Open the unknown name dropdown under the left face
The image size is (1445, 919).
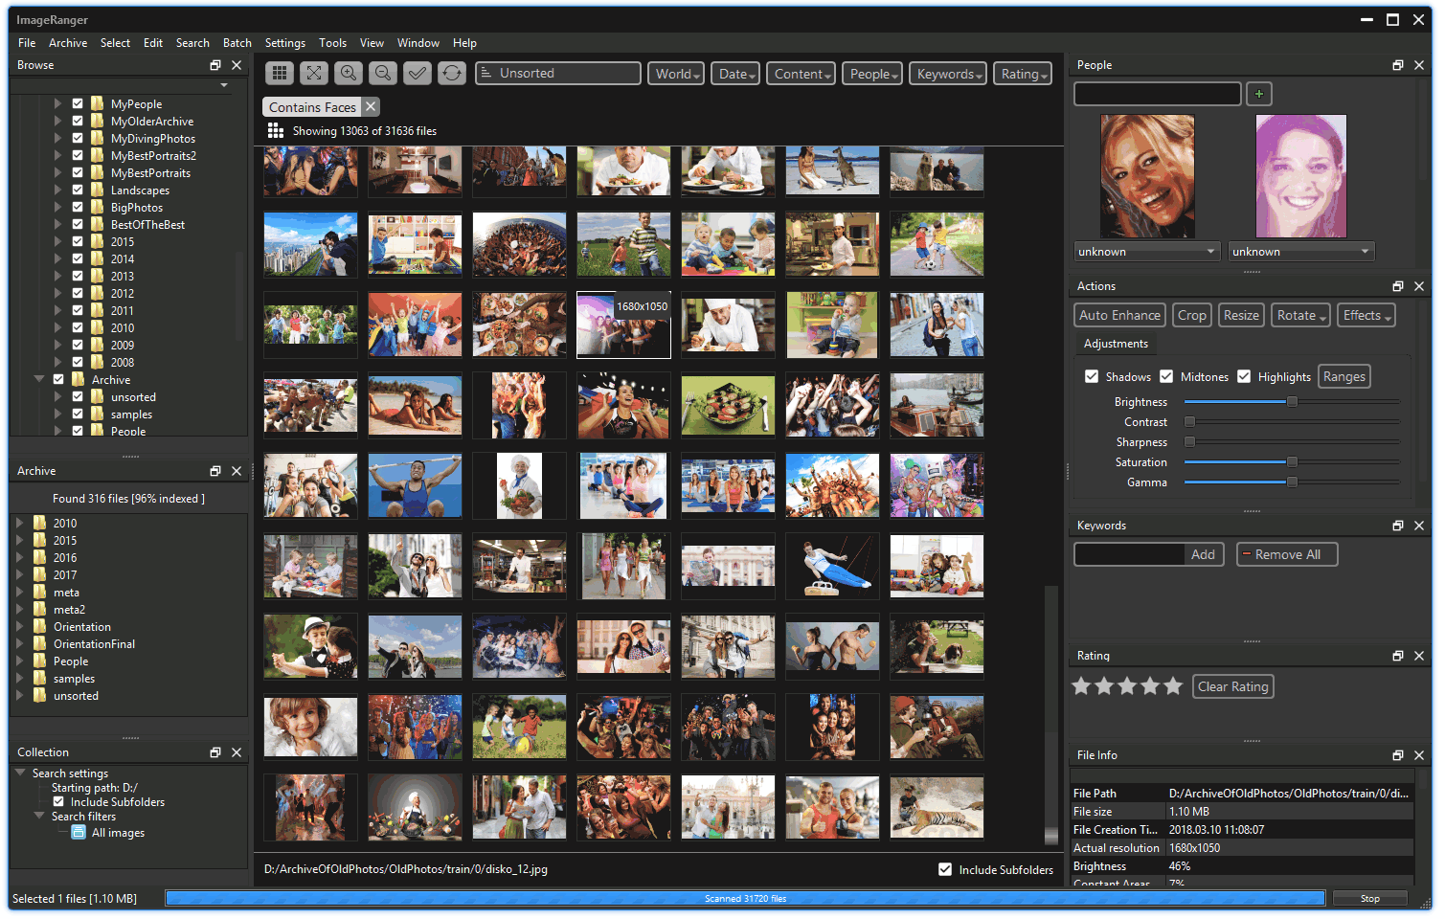point(1146,251)
